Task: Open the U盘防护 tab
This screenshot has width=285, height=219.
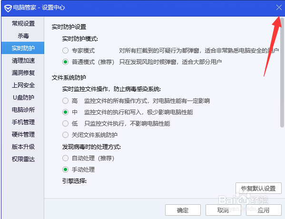Action: tap(23, 97)
